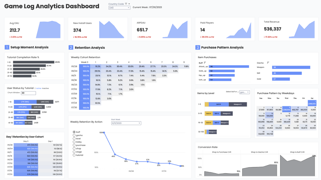Click the Gacha sort icon in Item Purchases
This screenshot has width=321, height=180.
[x=268, y=63]
